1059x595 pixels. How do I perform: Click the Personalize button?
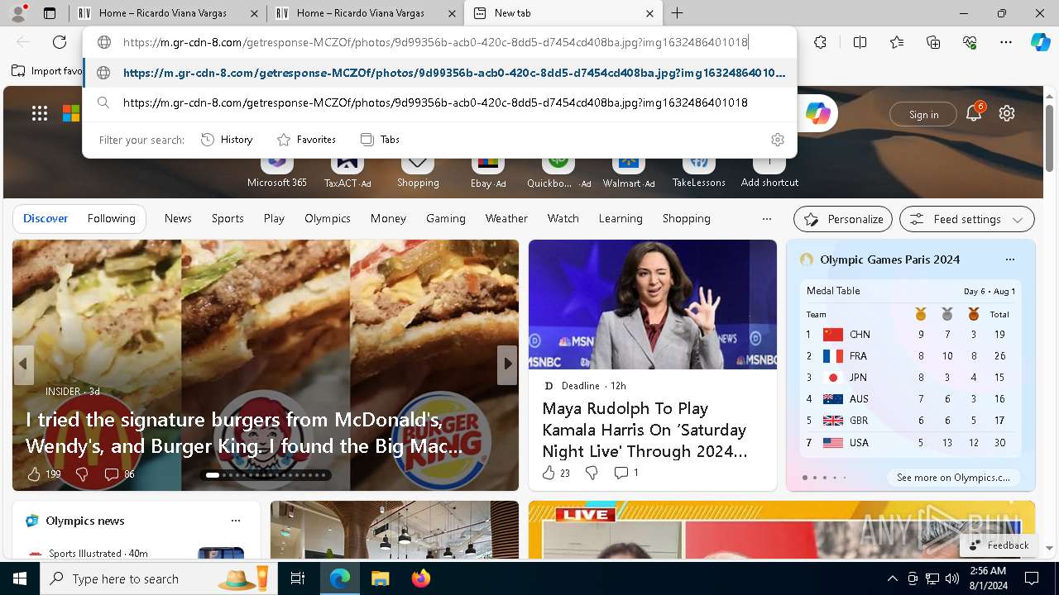(x=843, y=219)
